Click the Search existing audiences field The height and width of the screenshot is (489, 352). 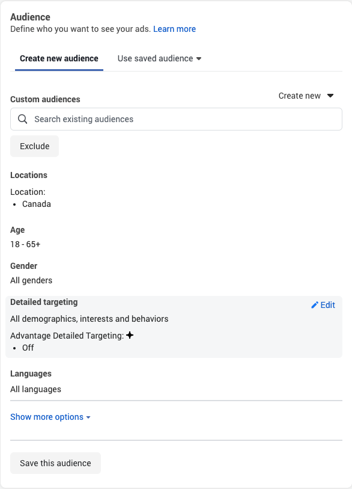pyautogui.click(x=177, y=119)
